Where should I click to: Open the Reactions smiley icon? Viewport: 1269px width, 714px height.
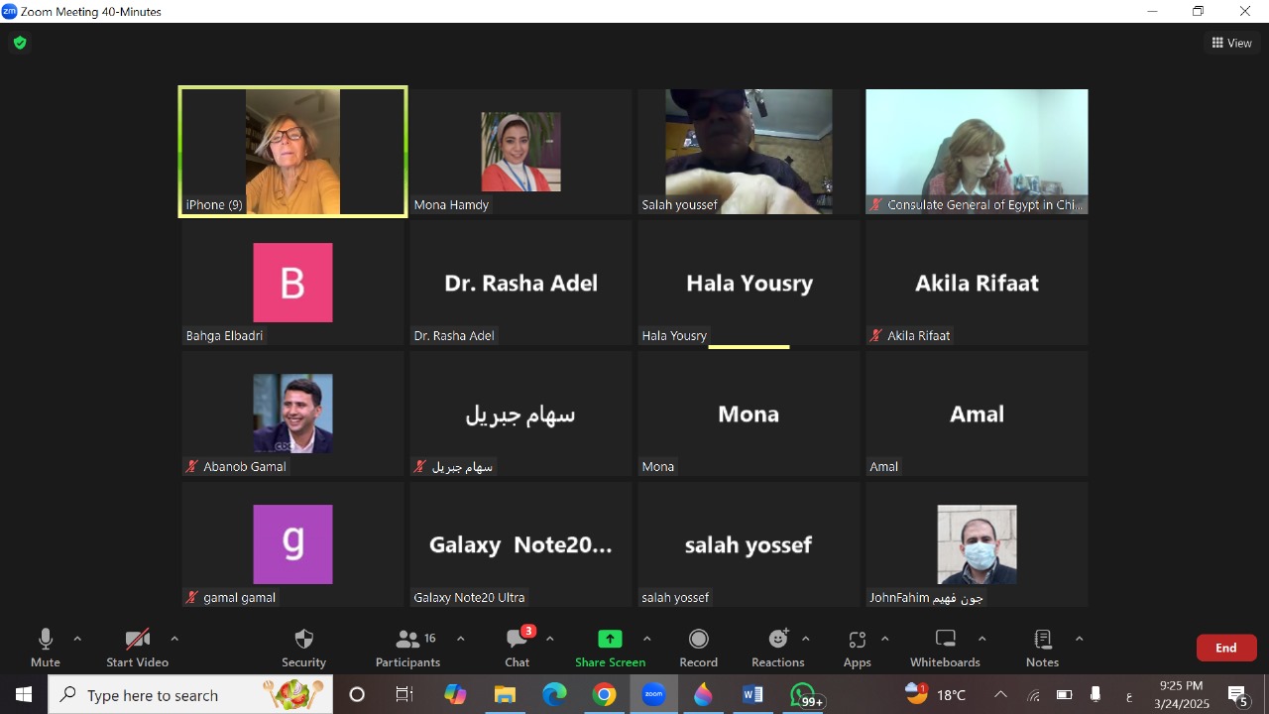[777, 640]
